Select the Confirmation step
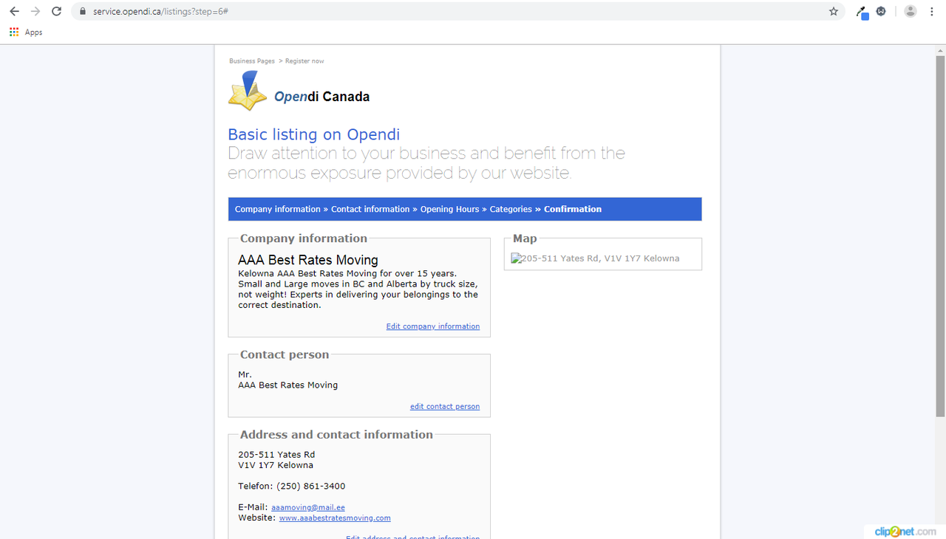This screenshot has width=946, height=539. (573, 209)
